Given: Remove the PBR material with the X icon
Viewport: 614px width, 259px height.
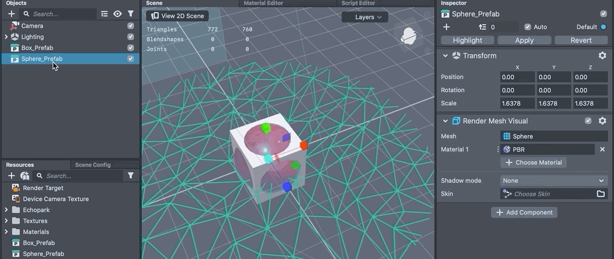Looking at the screenshot, I should 602,149.
